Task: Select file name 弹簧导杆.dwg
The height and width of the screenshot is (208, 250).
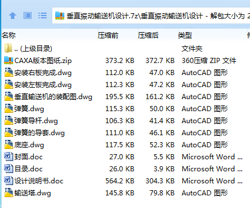Action: [36, 121]
